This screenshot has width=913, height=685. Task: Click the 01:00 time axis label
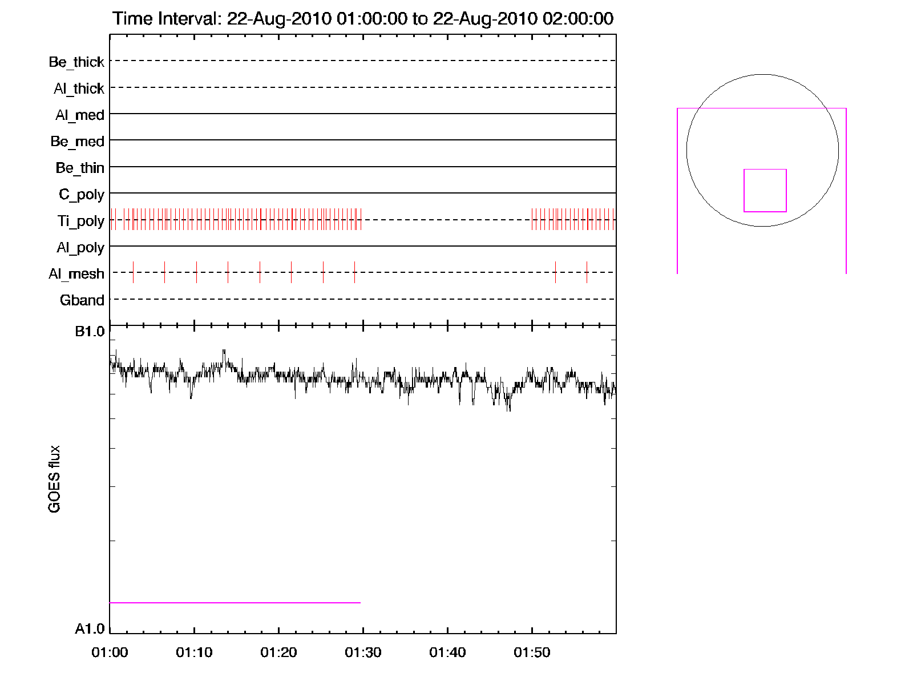pyautogui.click(x=110, y=652)
